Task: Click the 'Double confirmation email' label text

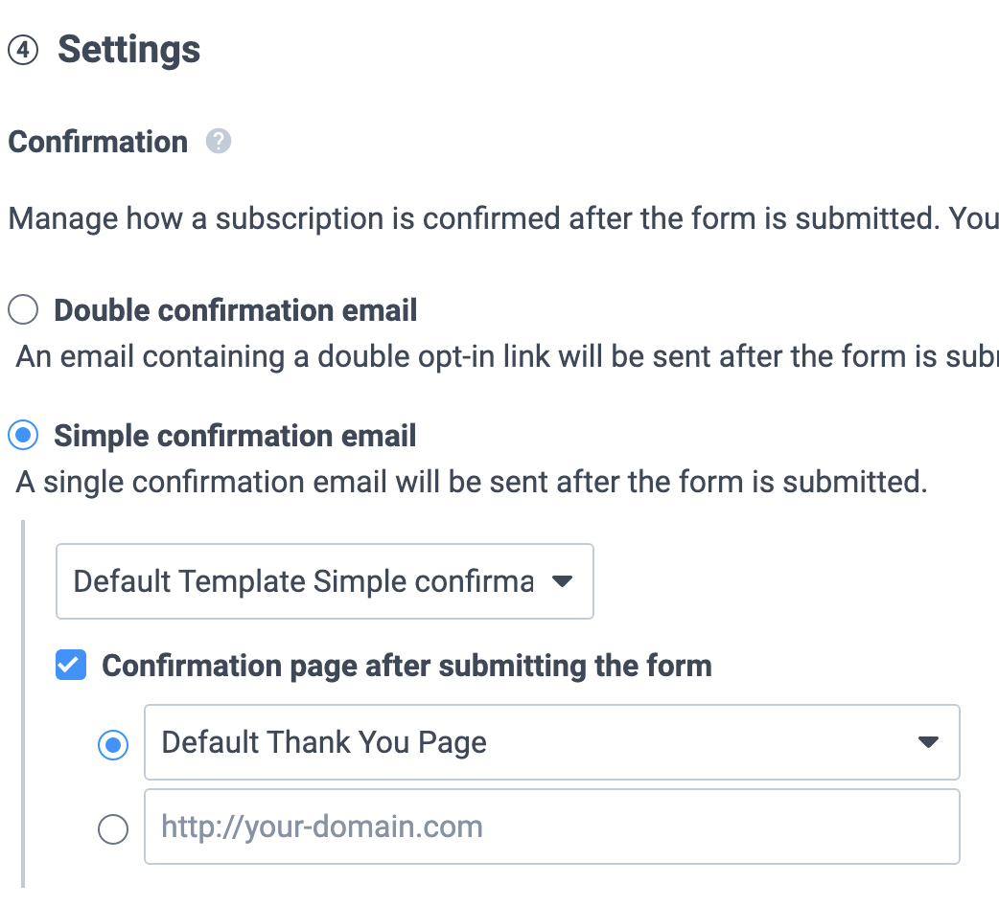Action: [x=235, y=310]
